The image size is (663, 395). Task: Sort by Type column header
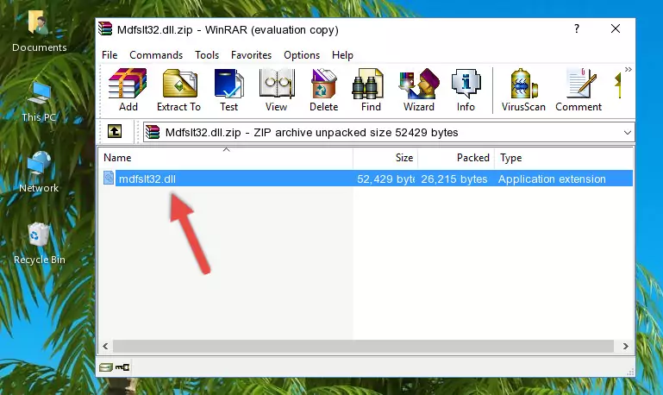tap(564, 158)
